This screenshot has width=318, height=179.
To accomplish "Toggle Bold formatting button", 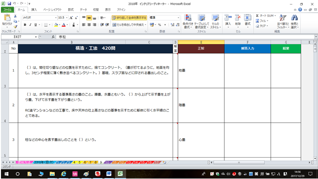I will click(25, 25).
